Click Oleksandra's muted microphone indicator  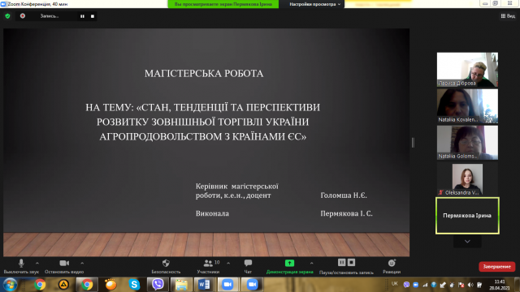[x=441, y=192]
